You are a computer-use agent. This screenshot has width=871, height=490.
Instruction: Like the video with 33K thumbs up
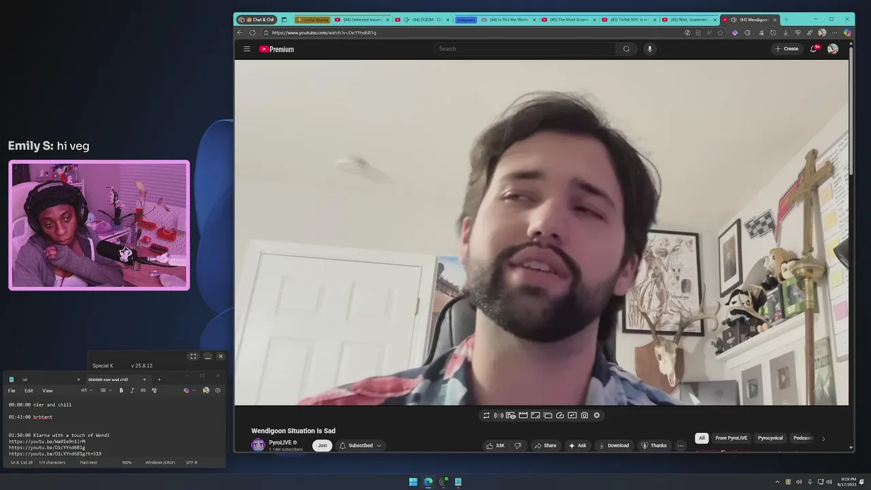point(495,446)
